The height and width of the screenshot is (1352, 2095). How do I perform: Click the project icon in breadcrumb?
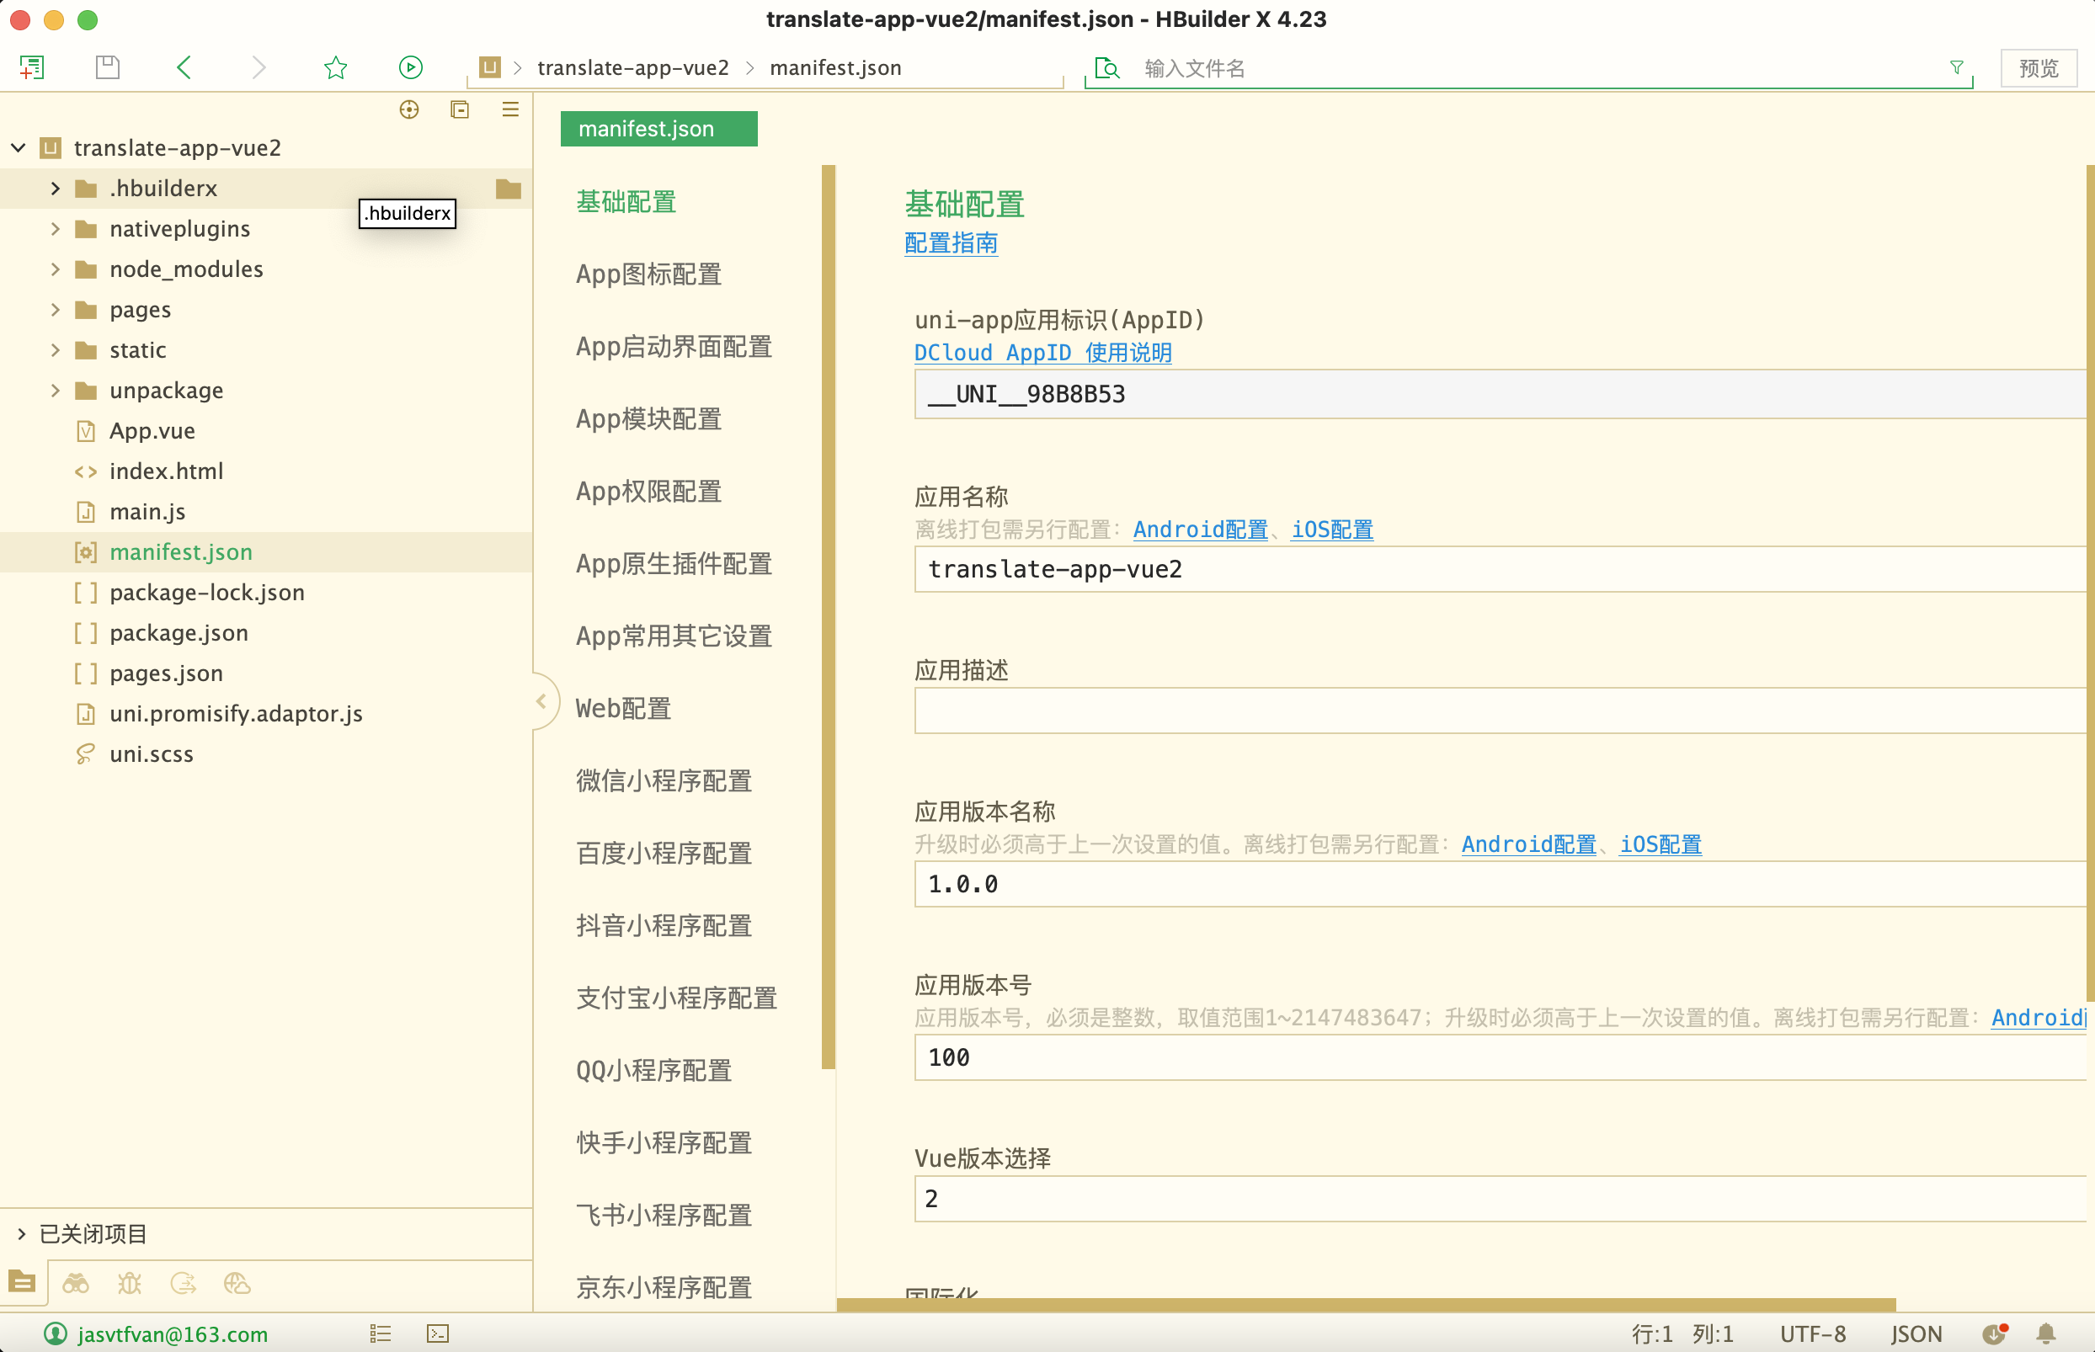[x=490, y=67]
